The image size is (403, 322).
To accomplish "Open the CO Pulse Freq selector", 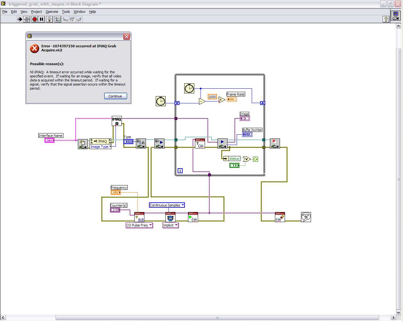I will [139, 225].
